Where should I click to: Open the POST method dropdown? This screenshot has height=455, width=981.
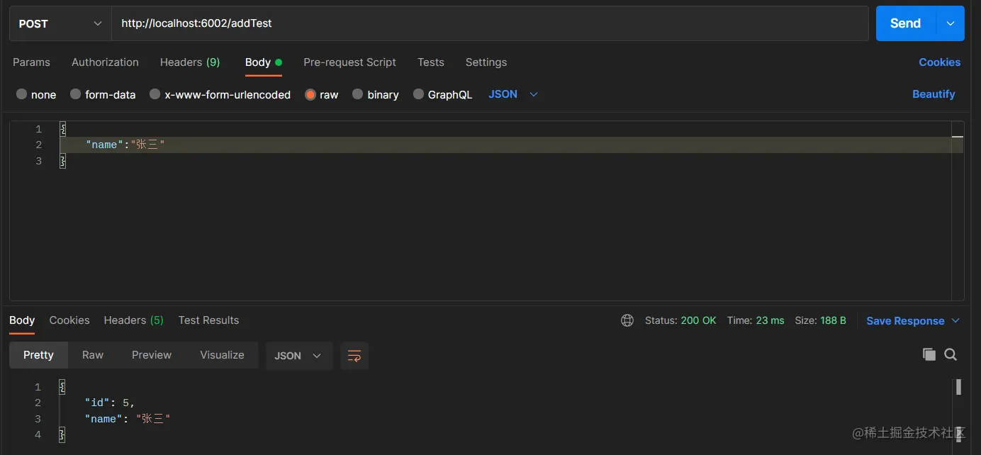[x=60, y=23]
